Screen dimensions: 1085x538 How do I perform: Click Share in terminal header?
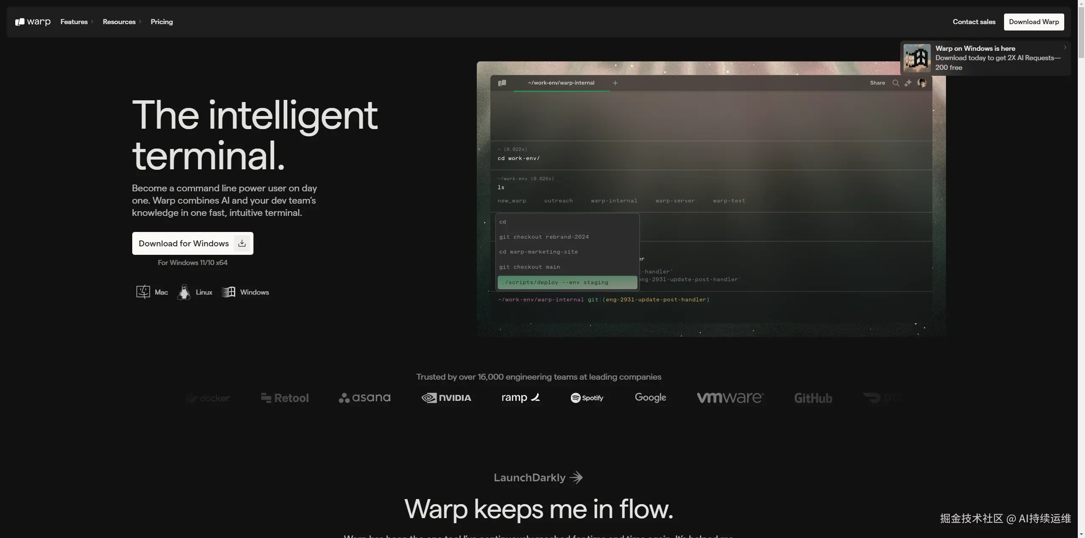[x=877, y=83]
